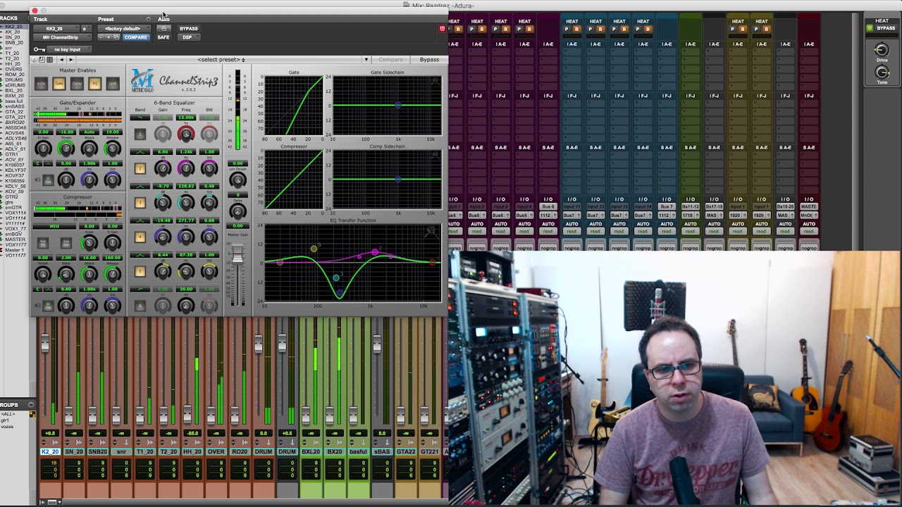The width and height of the screenshot is (902, 507).
Task: Click the preset settings copy icon
Action: point(116,37)
